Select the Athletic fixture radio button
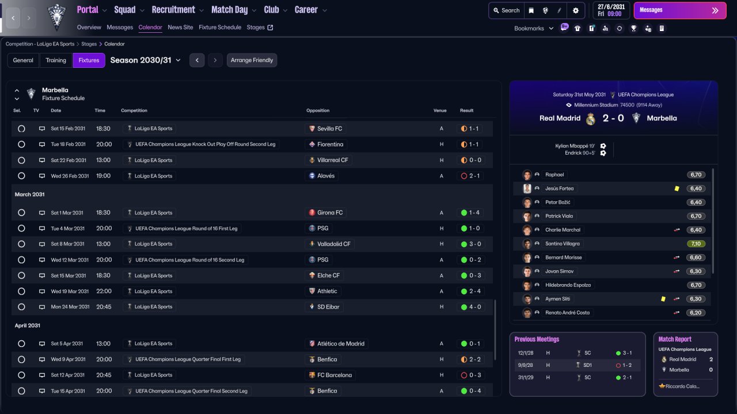737x414 pixels. (21, 292)
